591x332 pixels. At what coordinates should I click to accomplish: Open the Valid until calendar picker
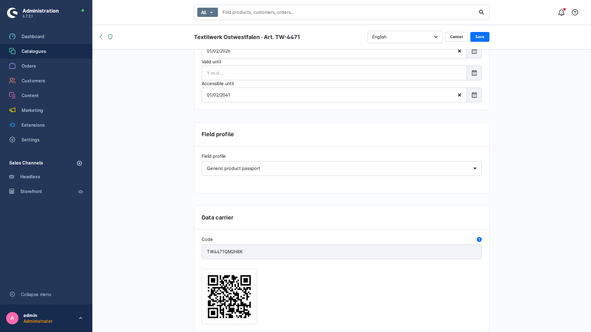(474, 73)
